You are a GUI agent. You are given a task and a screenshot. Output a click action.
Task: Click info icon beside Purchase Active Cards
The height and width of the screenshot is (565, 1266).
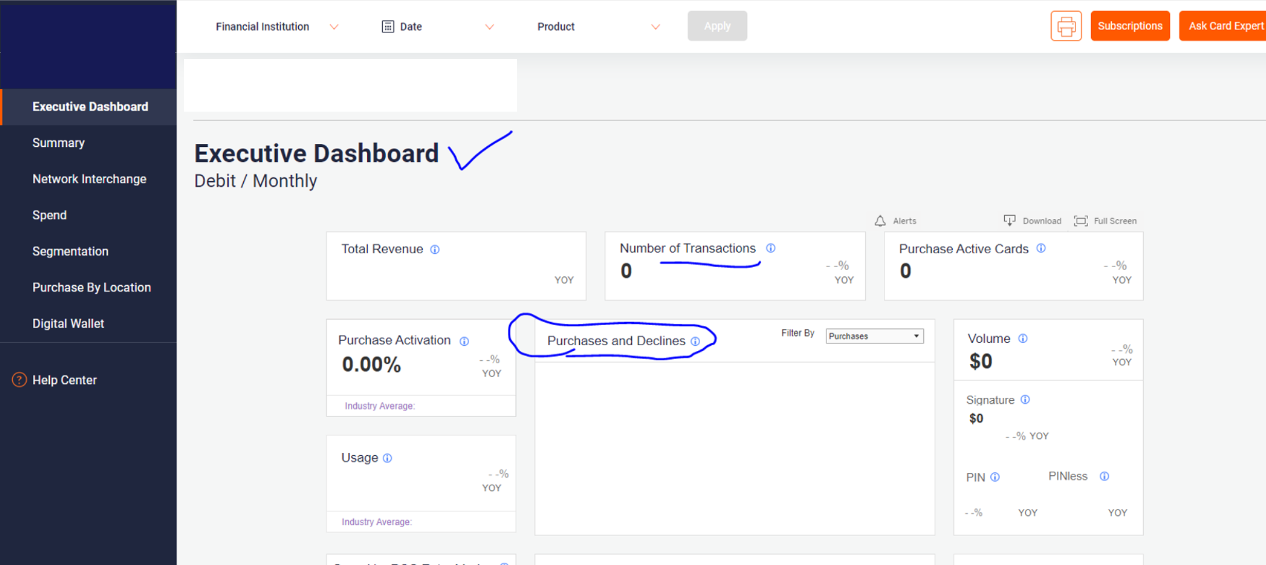coord(1041,248)
